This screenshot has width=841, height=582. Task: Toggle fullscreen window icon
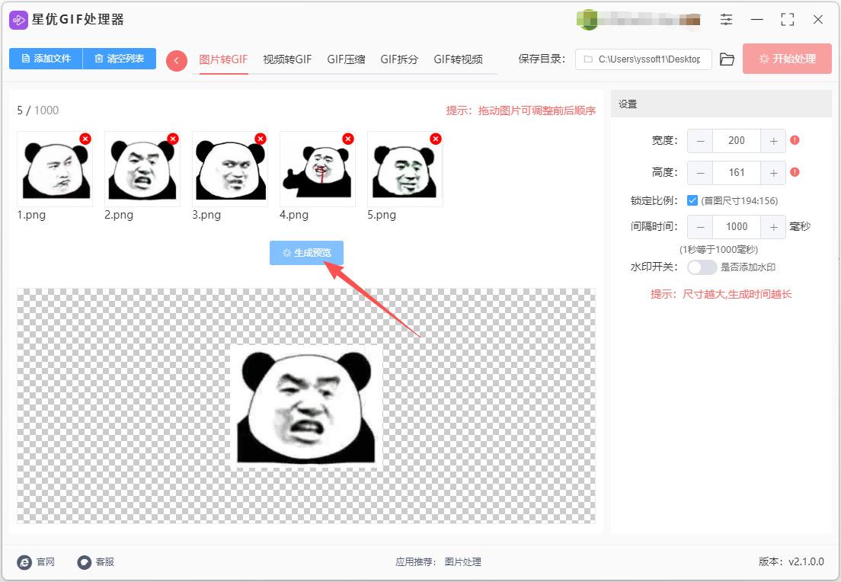(x=788, y=20)
